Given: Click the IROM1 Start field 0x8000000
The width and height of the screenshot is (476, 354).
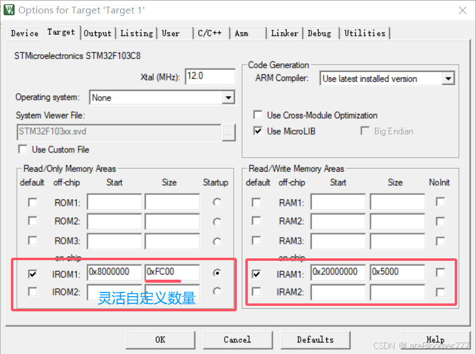Looking at the screenshot, I should click(114, 272).
